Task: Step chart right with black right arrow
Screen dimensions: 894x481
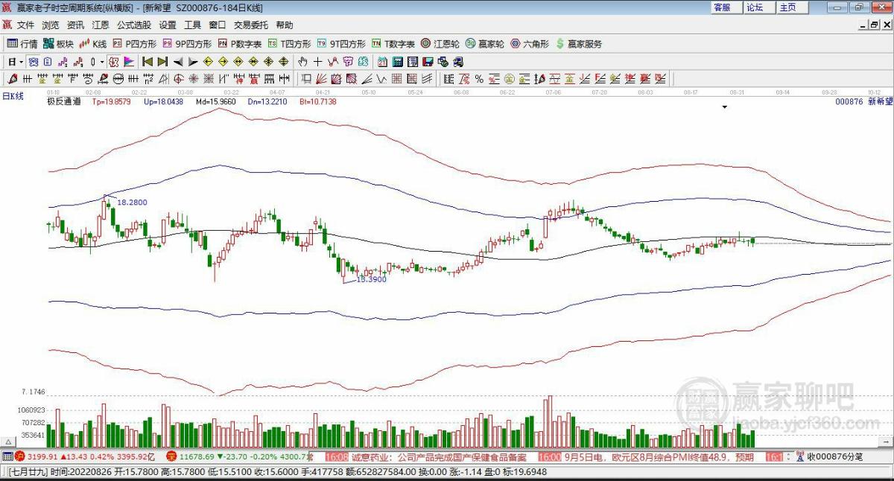Action: click(193, 61)
